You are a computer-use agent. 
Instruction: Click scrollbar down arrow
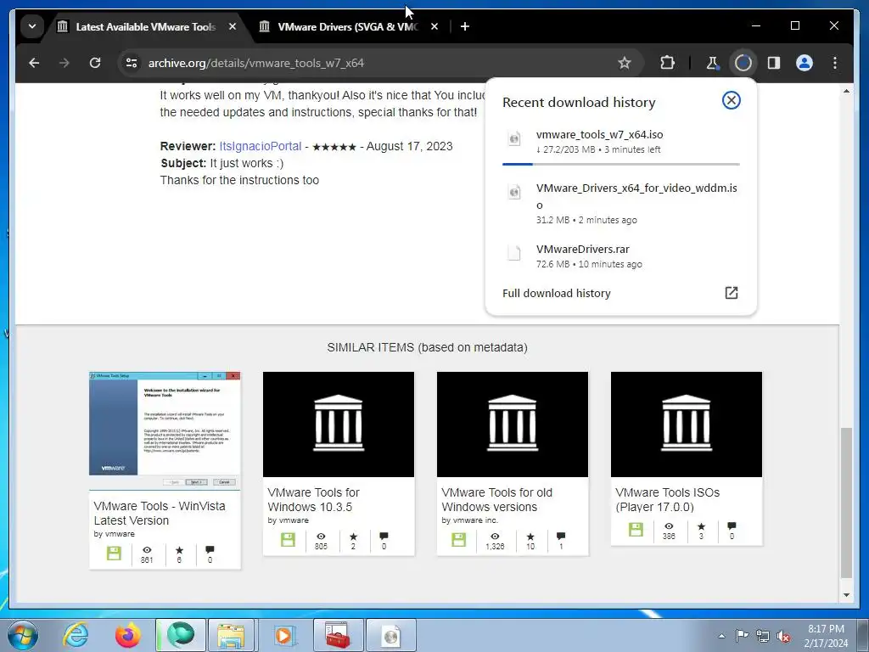click(846, 595)
